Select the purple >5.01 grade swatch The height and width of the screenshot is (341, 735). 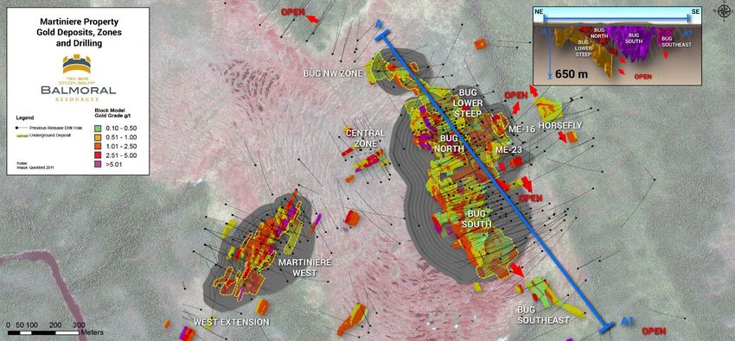pos(98,164)
